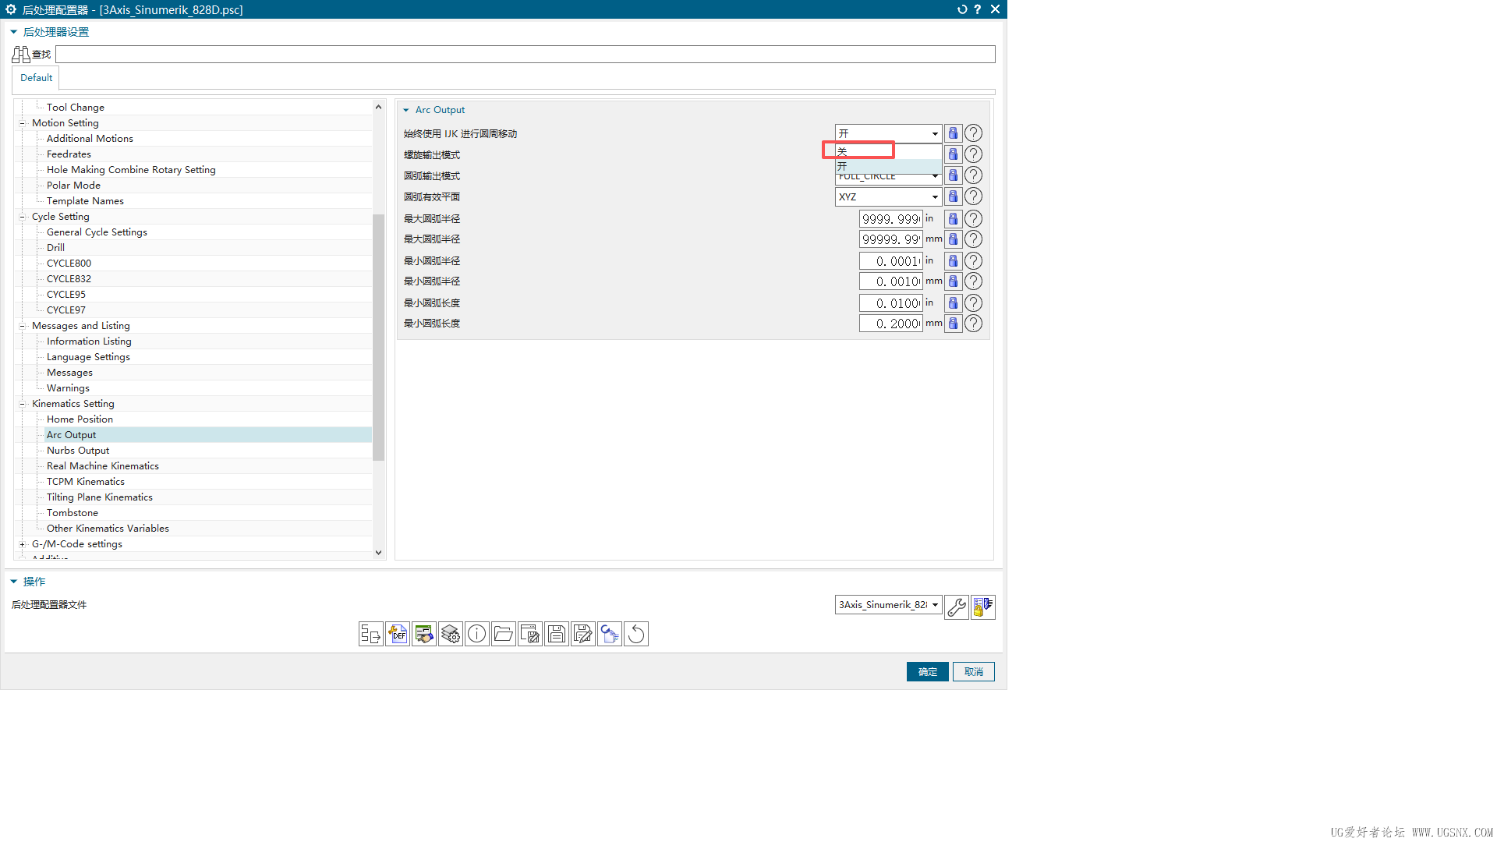Select 关 in the open dropdown list
Screen dimensions: 1497x842
tap(888, 151)
